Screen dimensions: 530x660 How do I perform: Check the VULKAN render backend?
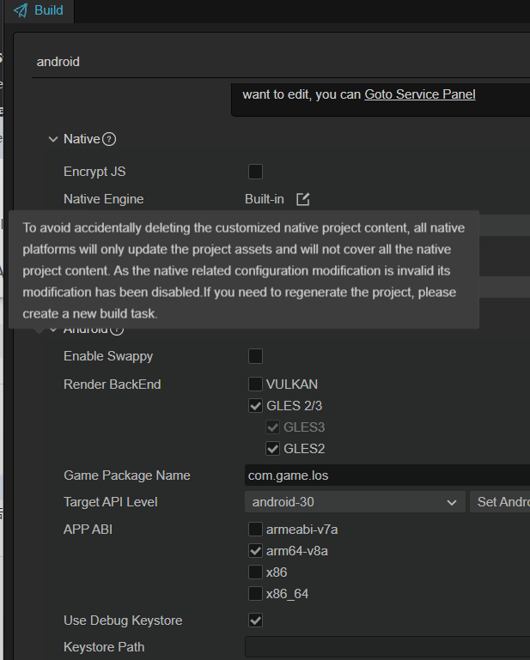click(255, 384)
